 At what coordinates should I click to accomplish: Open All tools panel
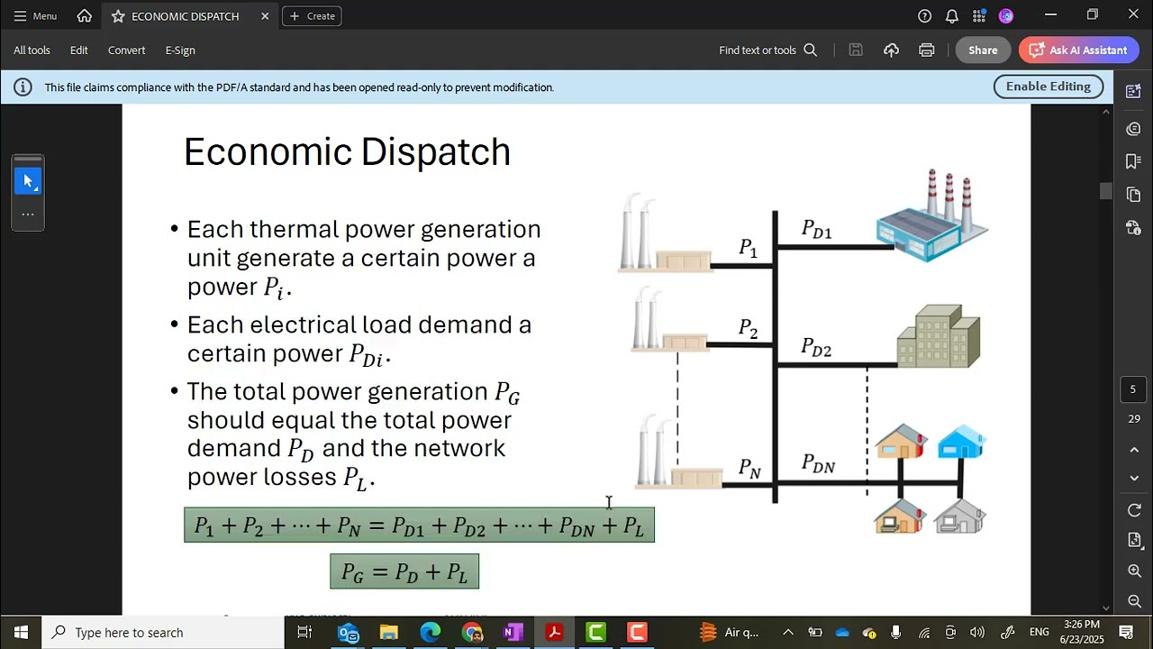(32, 50)
